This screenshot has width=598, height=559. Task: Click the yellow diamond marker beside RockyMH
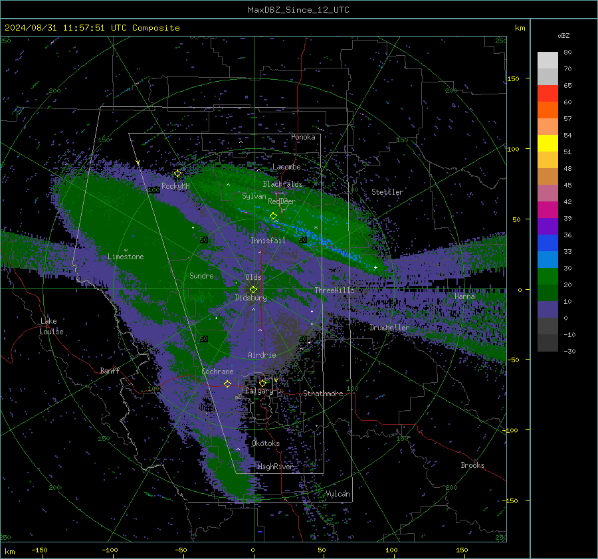click(177, 173)
